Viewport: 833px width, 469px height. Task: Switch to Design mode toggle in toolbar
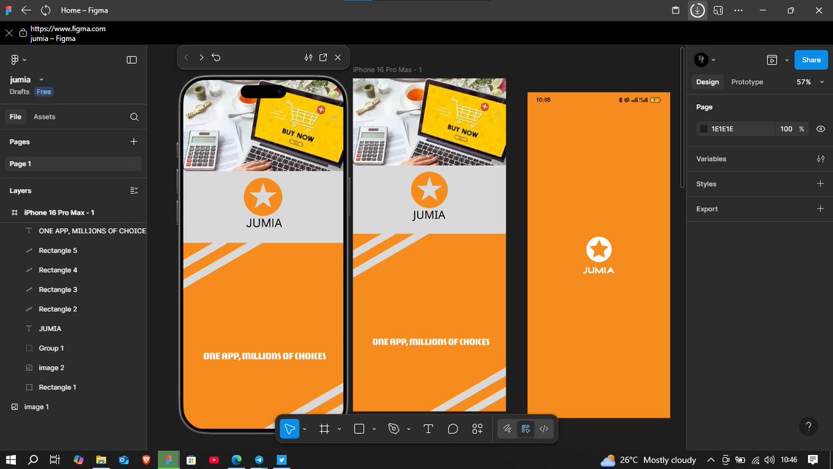tap(525, 429)
